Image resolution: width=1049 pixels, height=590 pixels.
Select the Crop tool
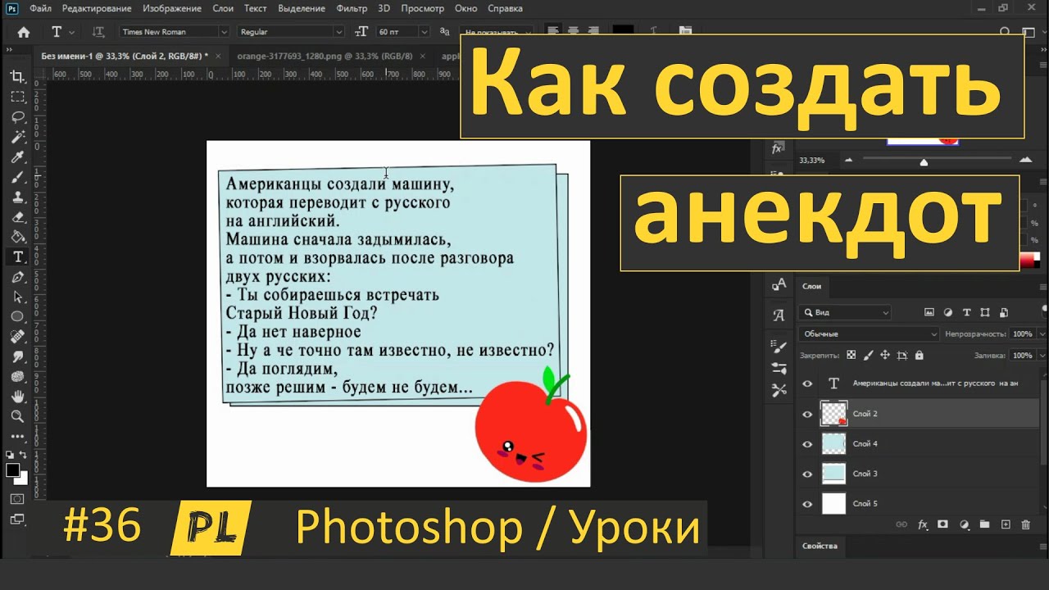pyautogui.click(x=17, y=76)
